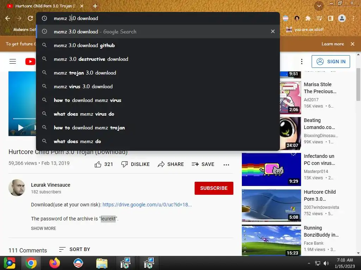Pick suggestion 'what does memz do'
361x270 pixels.
(x=158, y=141)
